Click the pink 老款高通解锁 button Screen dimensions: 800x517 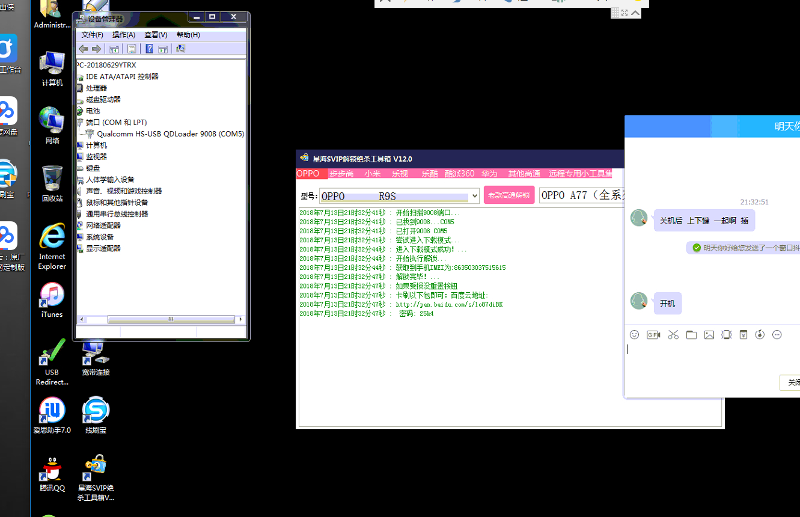(509, 195)
